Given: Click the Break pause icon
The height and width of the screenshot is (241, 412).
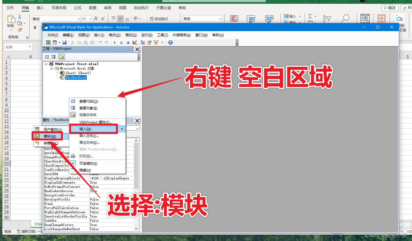Looking at the screenshot, I should (121, 42).
